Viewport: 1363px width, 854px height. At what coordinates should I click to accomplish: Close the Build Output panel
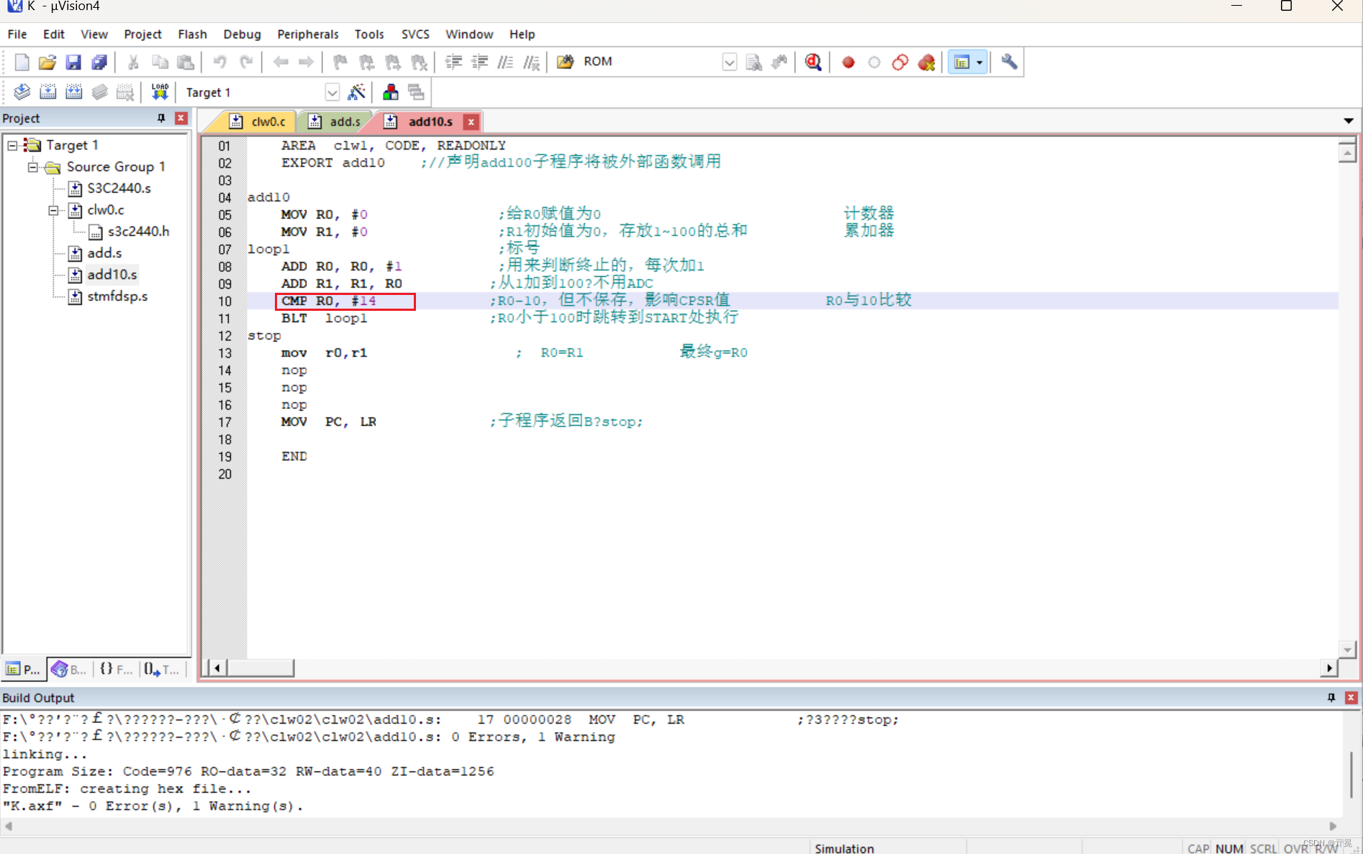coord(1351,697)
